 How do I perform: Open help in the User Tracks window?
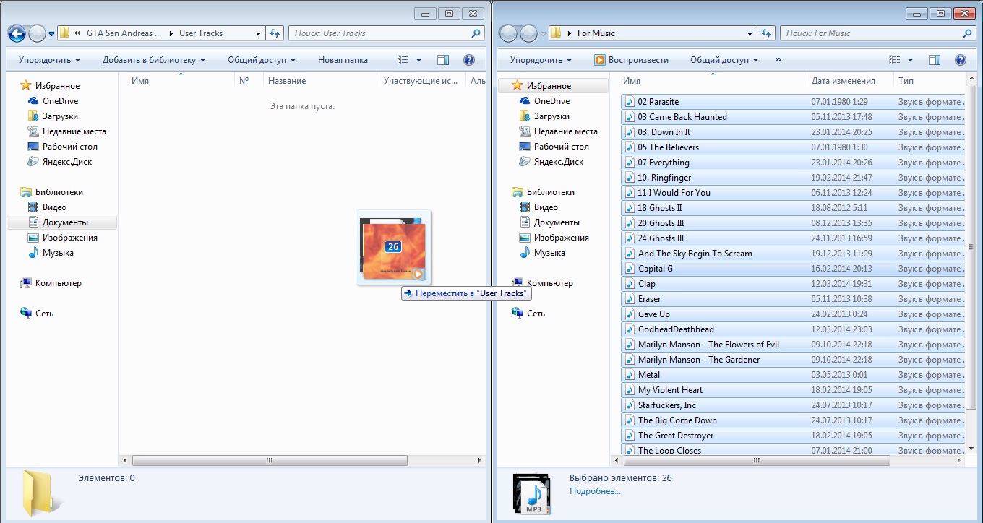(x=468, y=60)
